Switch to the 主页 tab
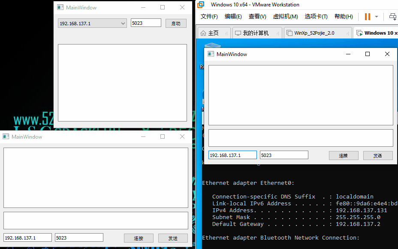The width and height of the screenshot is (398, 249). [x=214, y=33]
